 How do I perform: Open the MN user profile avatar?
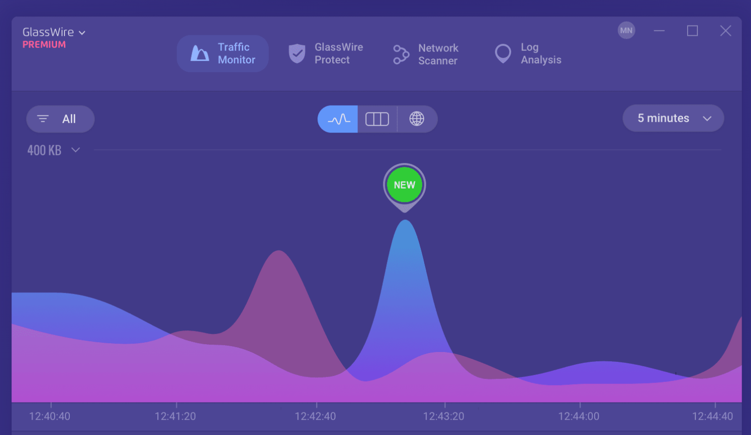[626, 30]
